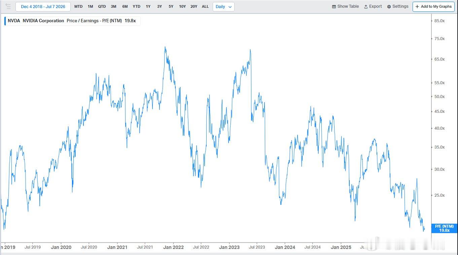Click the legend value 19.8x

point(130,21)
